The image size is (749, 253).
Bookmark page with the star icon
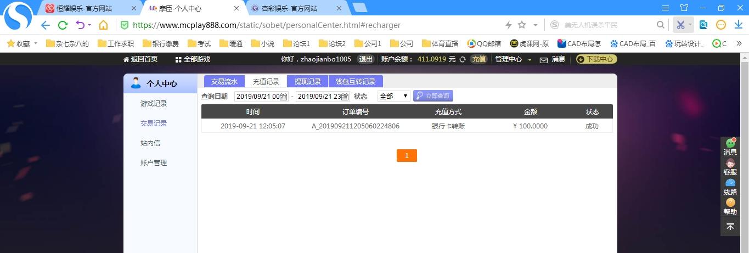click(522, 25)
